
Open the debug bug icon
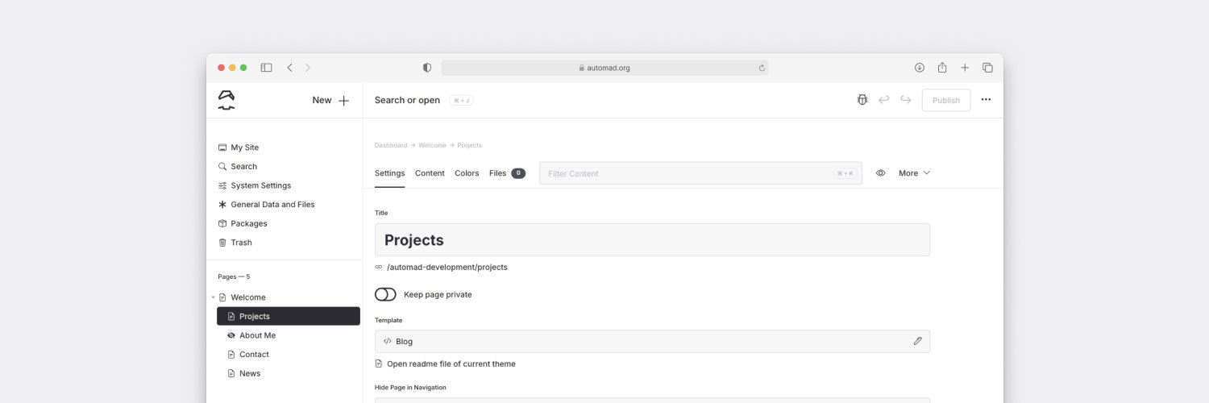862,100
